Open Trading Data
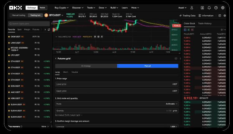Screen dimensions: 233x134 187,16
